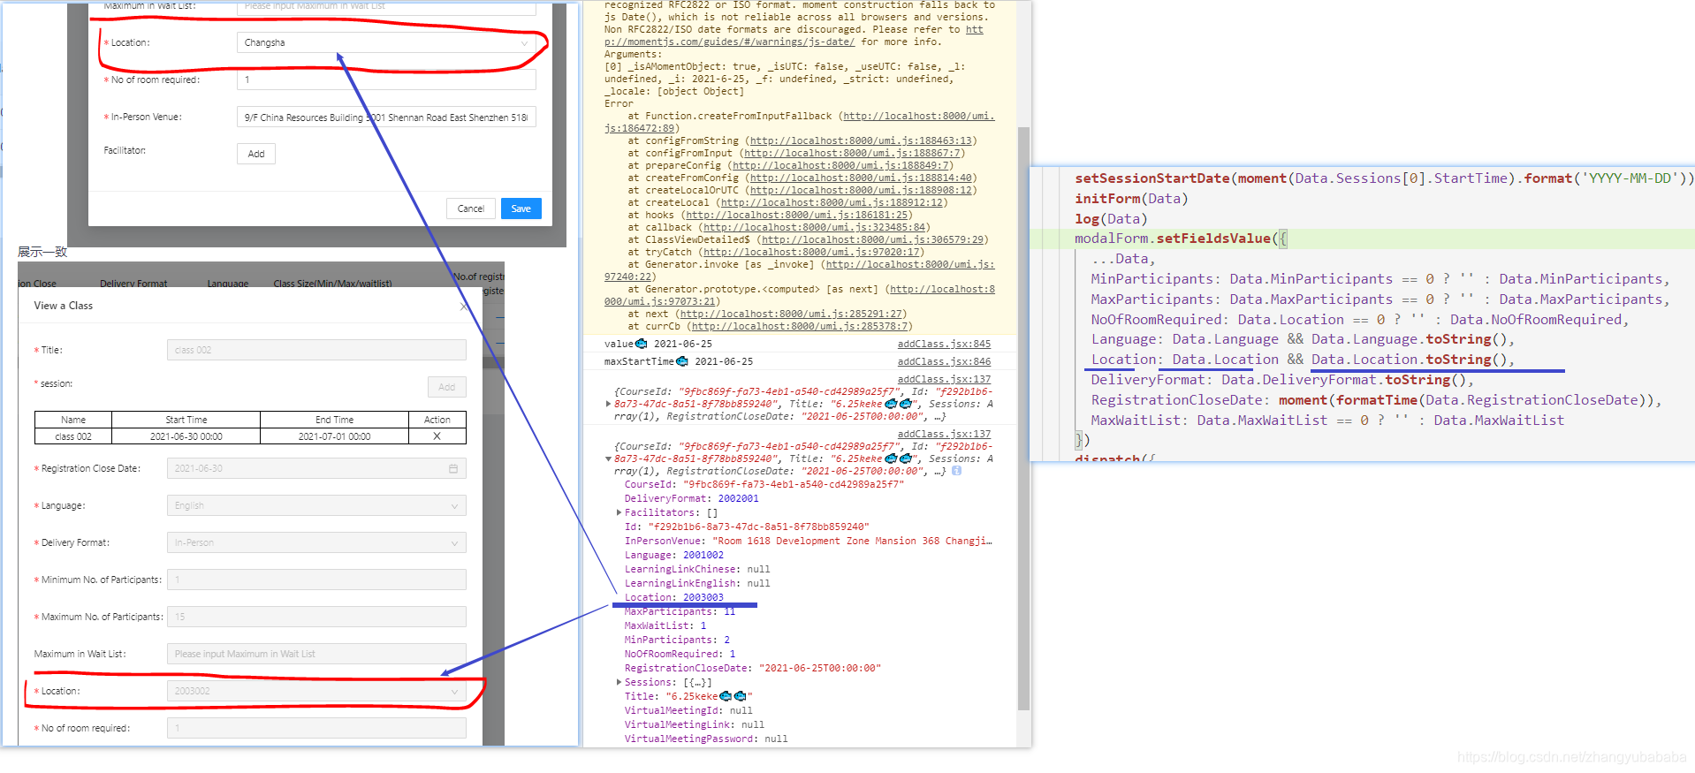Image resolution: width=1695 pixels, height=773 pixels.
Task: Click the modalForm.setFieldsValue code line
Action: click(1182, 239)
